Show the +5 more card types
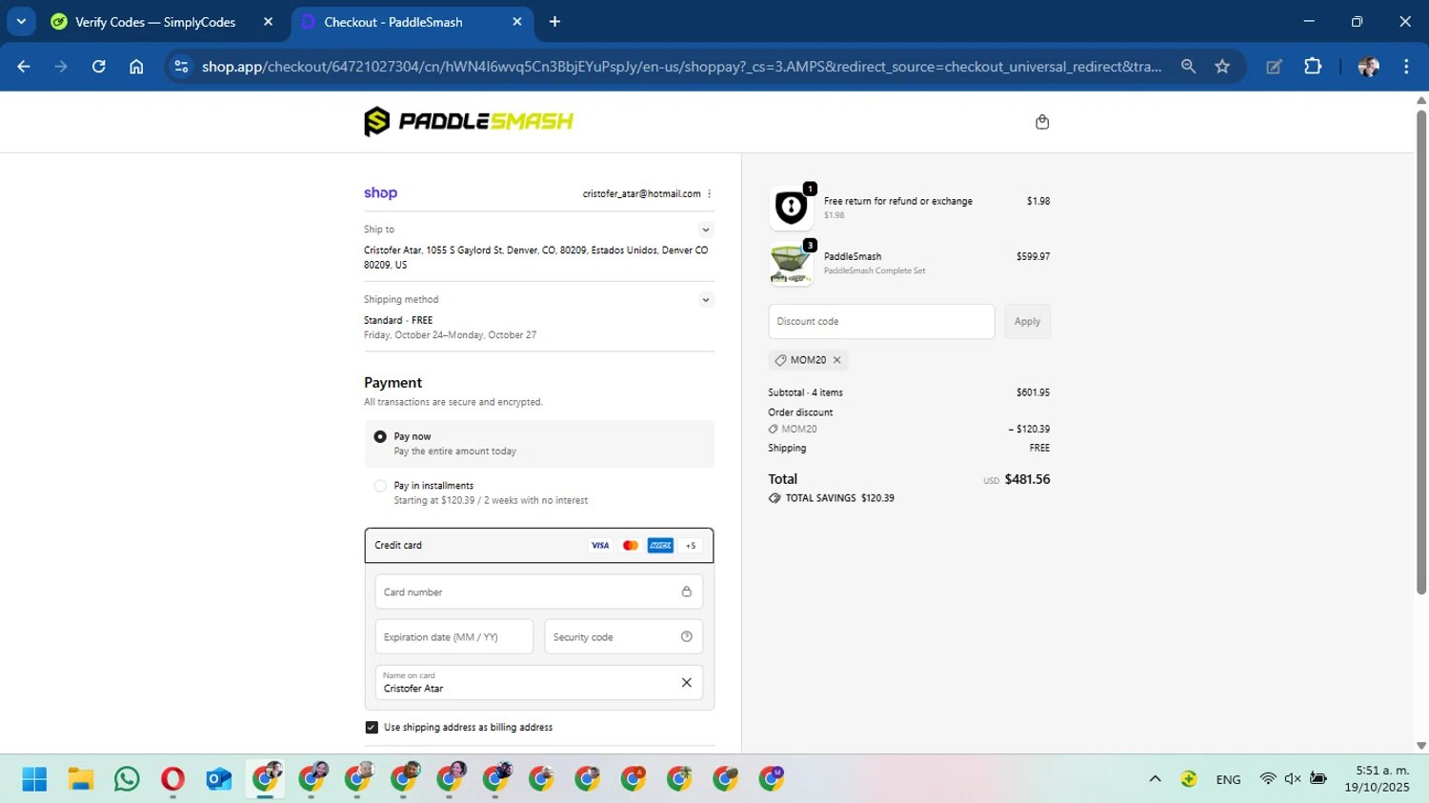1429x803 pixels. pyautogui.click(x=691, y=546)
